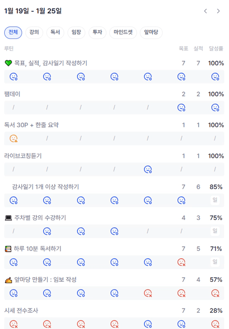Go to the previous week with left chevron
This screenshot has width=229, height=329.
(205, 11)
